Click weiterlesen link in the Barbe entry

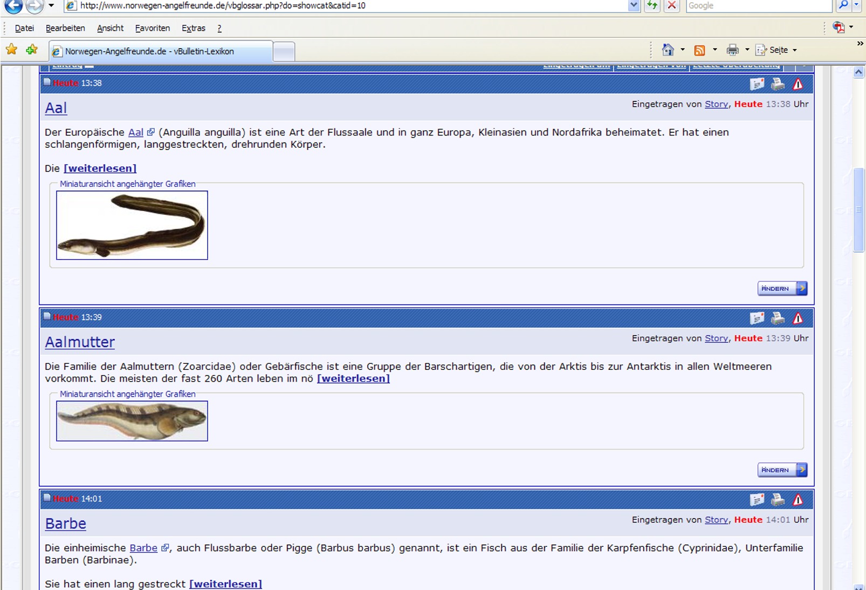[x=225, y=584]
